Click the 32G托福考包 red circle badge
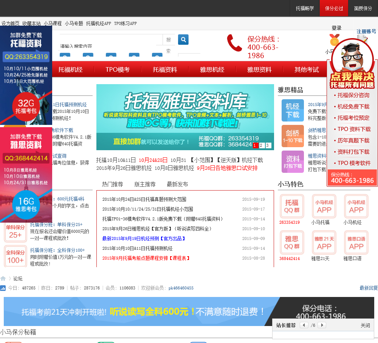The image size is (378, 343). (x=26, y=107)
